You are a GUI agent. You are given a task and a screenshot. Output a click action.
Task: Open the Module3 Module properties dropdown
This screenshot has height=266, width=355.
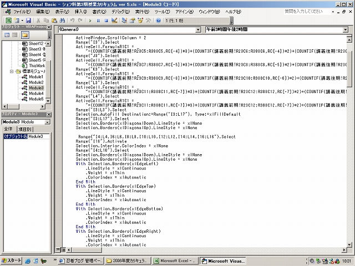pyautogui.click(x=47, y=122)
